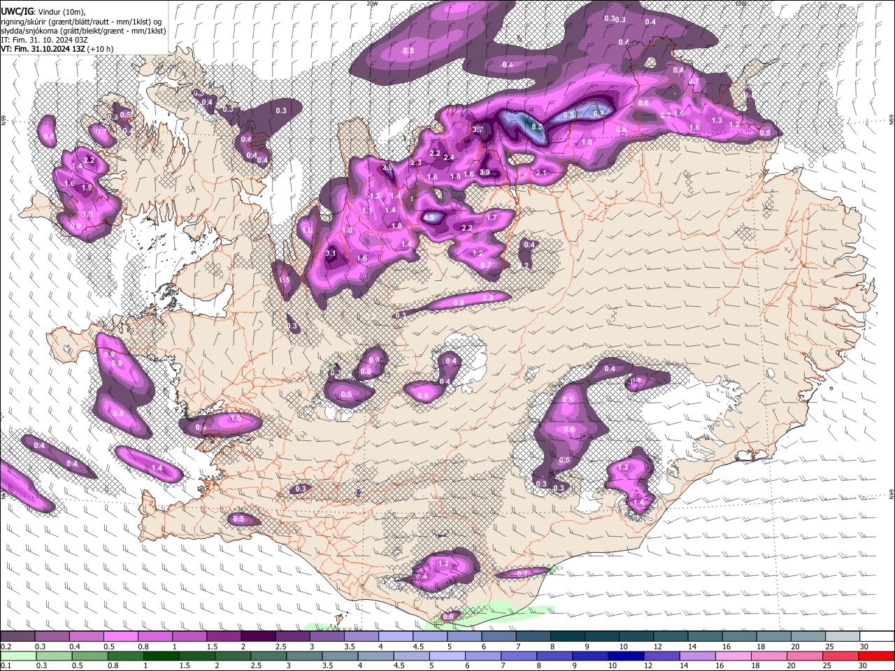Screen dimensions: 895x671
Task: Click the 1.9 snowfall value on the map
Action: [87, 187]
